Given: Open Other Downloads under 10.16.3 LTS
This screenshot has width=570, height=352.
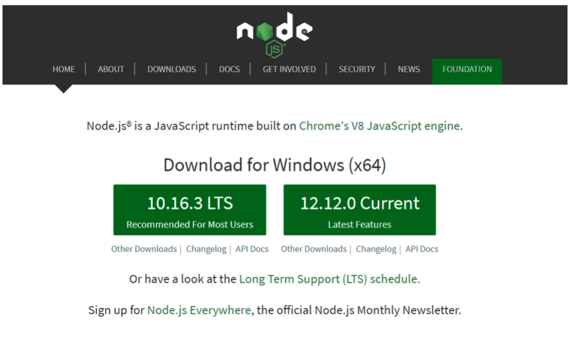Looking at the screenshot, I should [144, 249].
